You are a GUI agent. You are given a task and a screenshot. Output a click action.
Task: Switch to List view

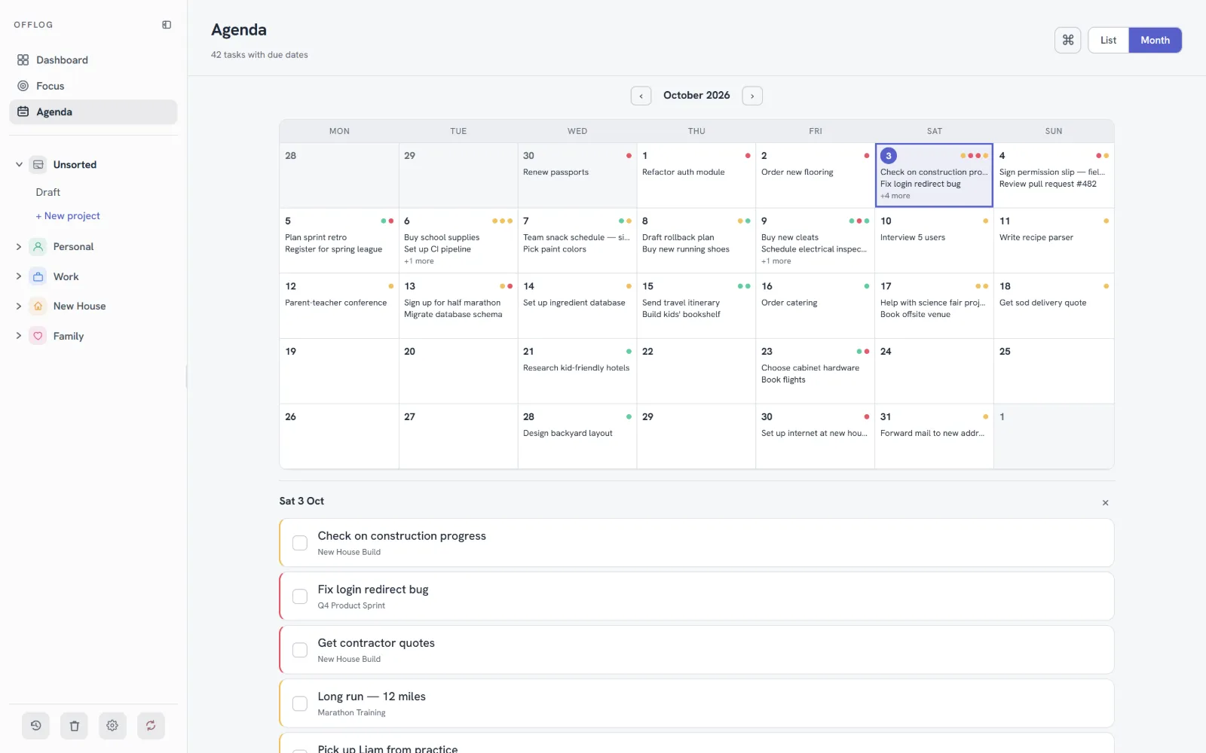coord(1108,40)
